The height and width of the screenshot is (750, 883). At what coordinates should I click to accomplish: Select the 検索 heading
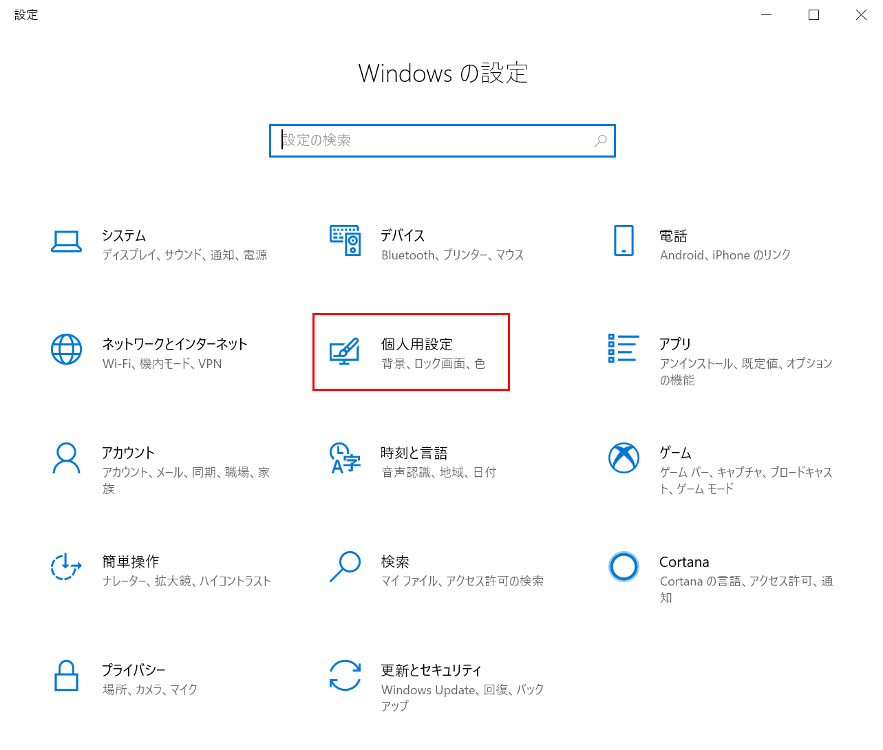tap(395, 561)
